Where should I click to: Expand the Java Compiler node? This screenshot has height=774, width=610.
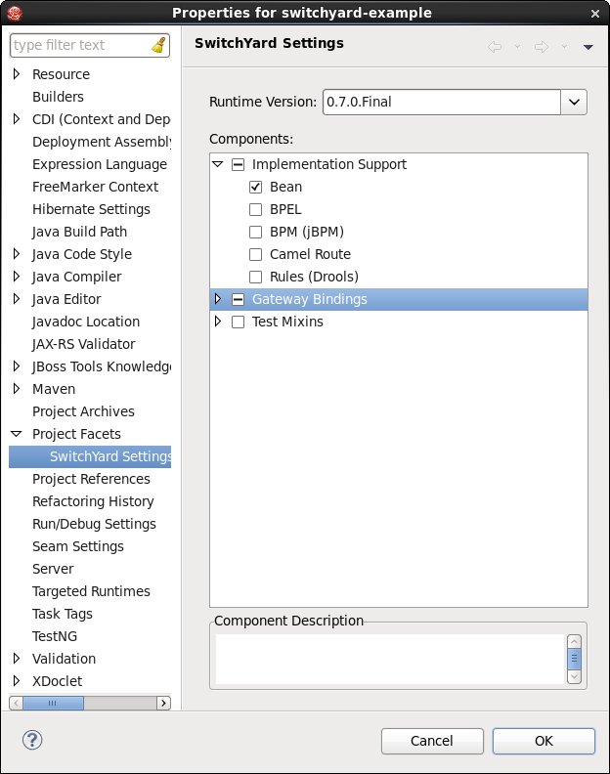coord(17,277)
